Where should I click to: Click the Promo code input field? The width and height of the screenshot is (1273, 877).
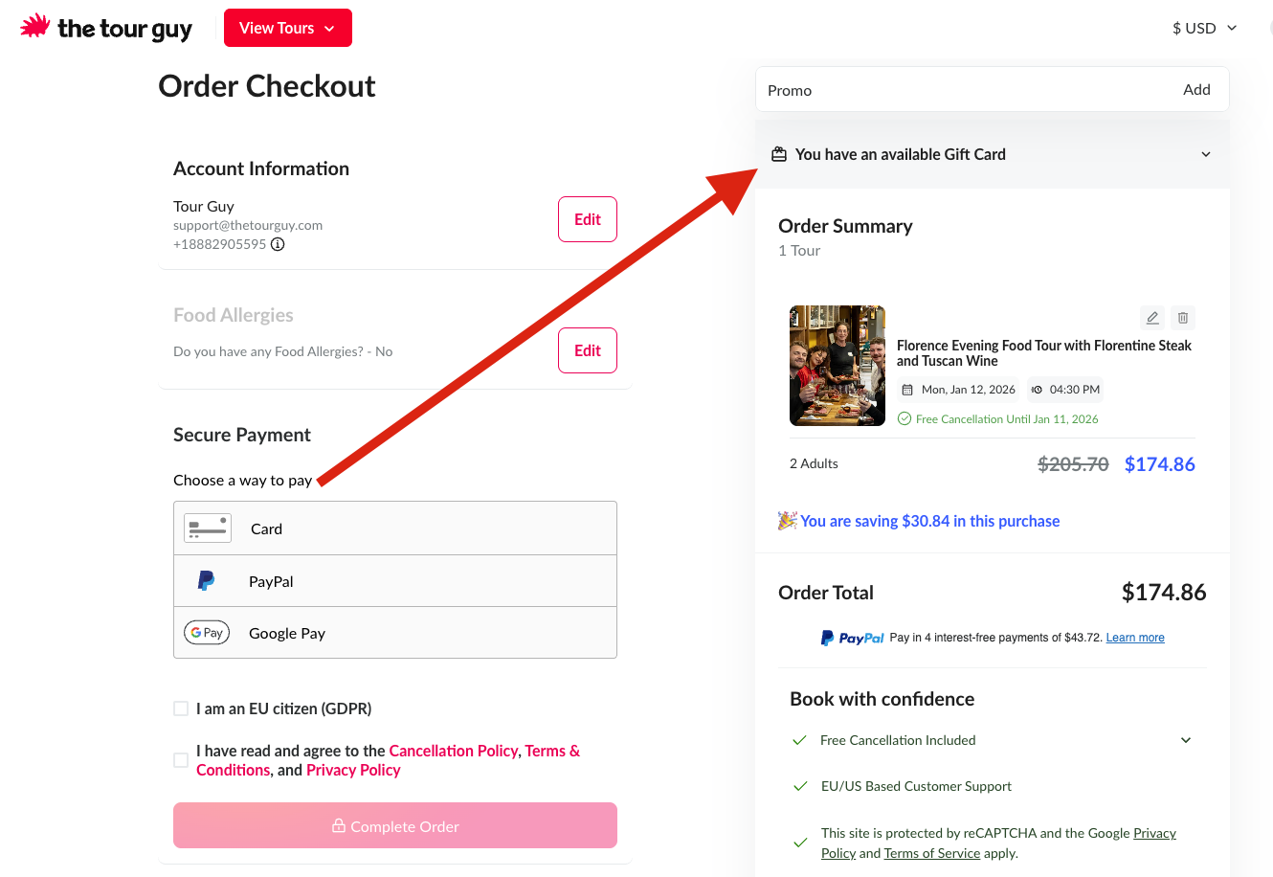click(x=957, y=90)
